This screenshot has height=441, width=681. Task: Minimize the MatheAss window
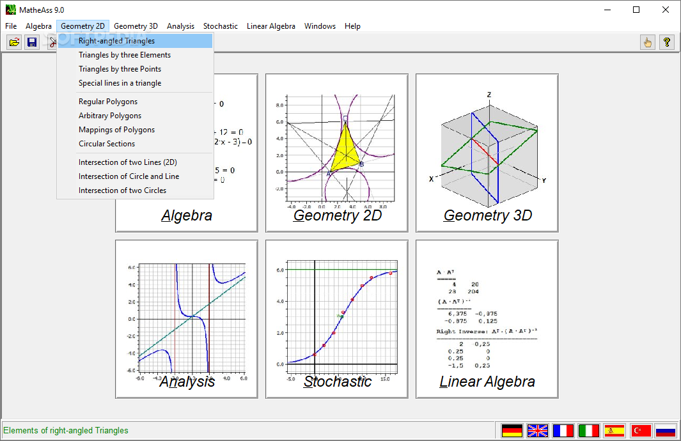click(607, 10)
